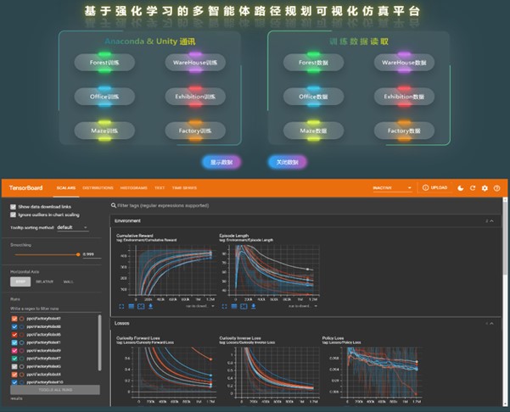
Task: Enable Show data download links checkbox
Action: pyautogui.click(x=13, y=207)
